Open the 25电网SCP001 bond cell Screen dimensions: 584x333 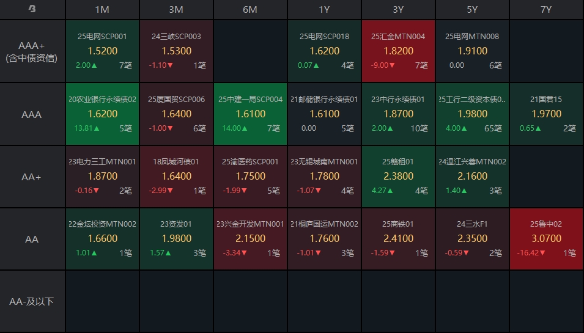coord(102,51)
